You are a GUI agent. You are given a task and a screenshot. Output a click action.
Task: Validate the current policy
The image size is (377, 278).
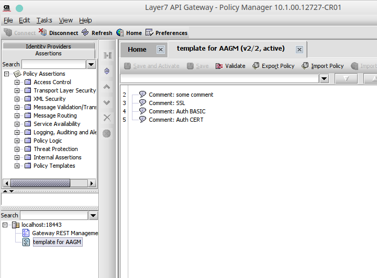[x=219, y=66]
